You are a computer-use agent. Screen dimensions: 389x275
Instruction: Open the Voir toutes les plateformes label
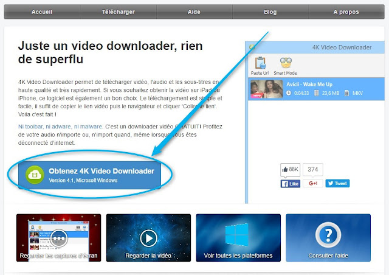(x=238, y=256)
